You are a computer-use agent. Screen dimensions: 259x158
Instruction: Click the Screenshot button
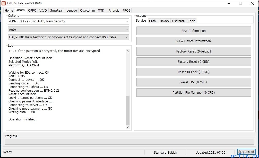[x=246, y=152]
